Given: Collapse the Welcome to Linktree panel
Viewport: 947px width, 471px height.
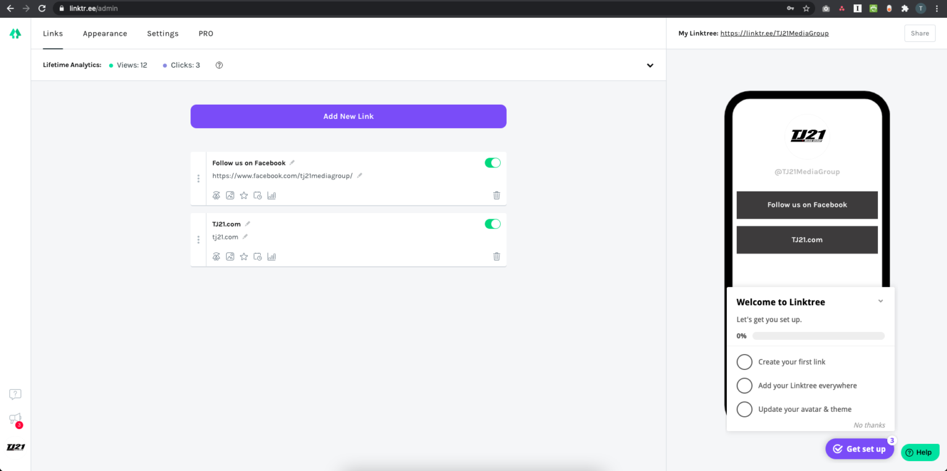Looking at the screenshot, I should click(880, 301).
